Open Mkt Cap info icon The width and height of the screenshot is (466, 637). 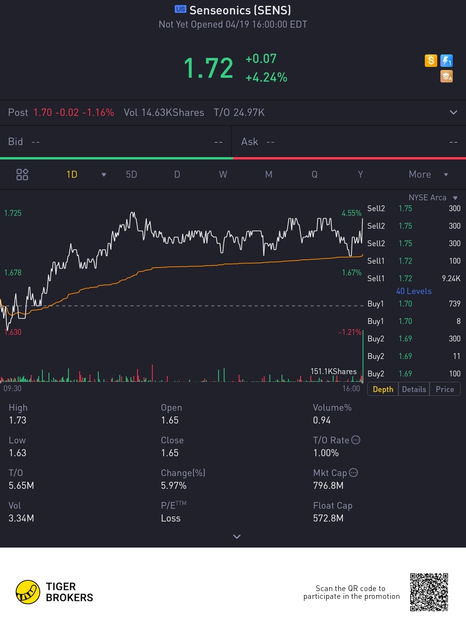pyautogui.click(x=353, y=472)
